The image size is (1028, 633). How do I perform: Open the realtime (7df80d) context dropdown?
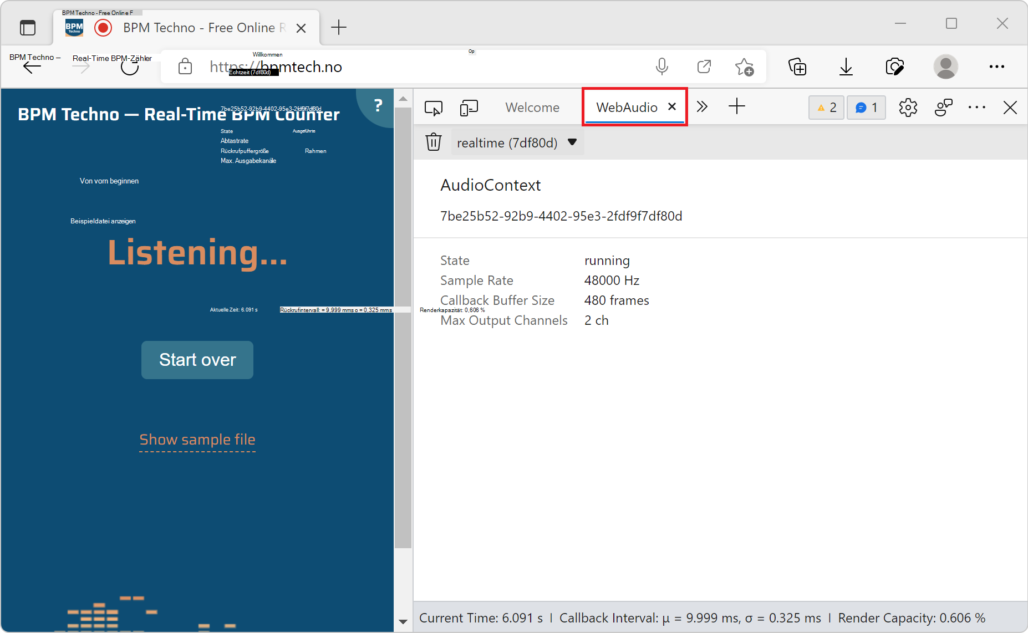pos(517,142)
